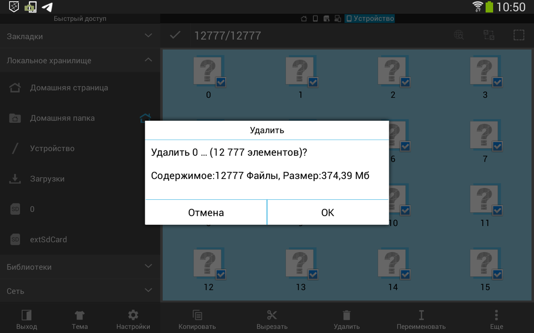Tap the Быстрый доступ header

point(80,19)
